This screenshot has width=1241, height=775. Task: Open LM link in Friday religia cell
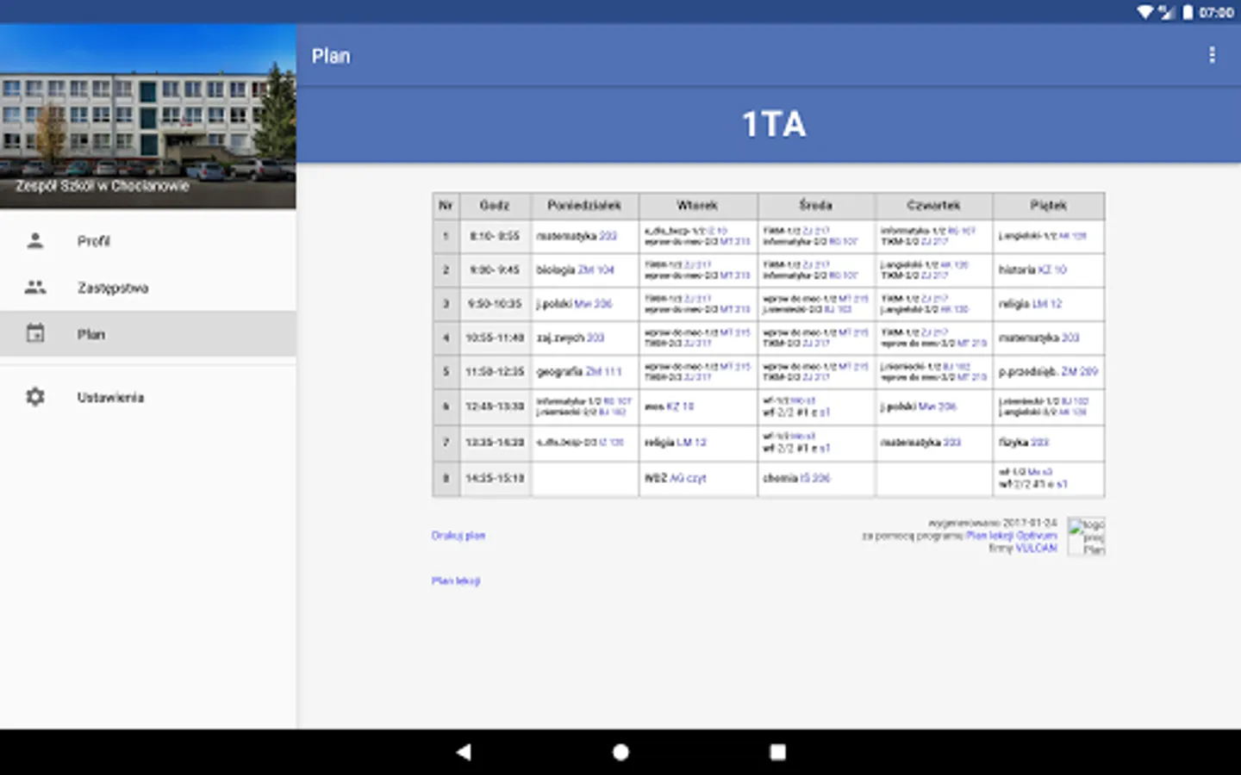pos(1040,304)
